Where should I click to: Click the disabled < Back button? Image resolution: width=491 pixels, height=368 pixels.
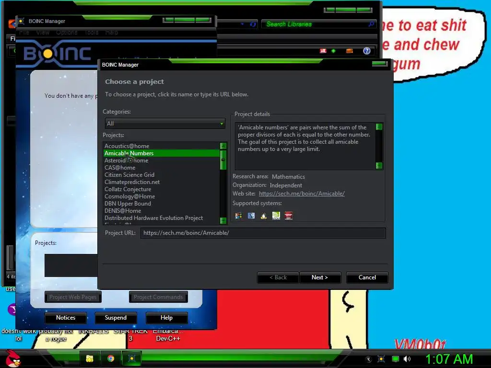click(278, 277)
